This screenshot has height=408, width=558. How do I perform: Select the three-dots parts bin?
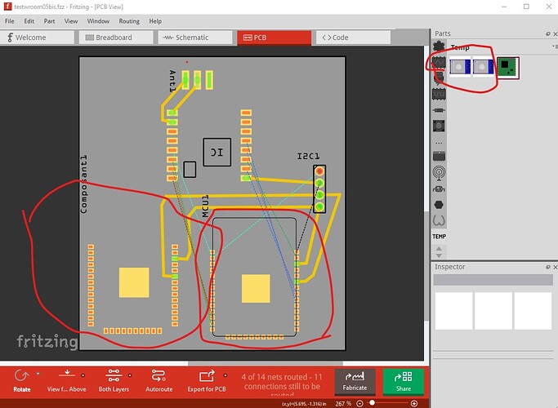(x=439, y=144)
